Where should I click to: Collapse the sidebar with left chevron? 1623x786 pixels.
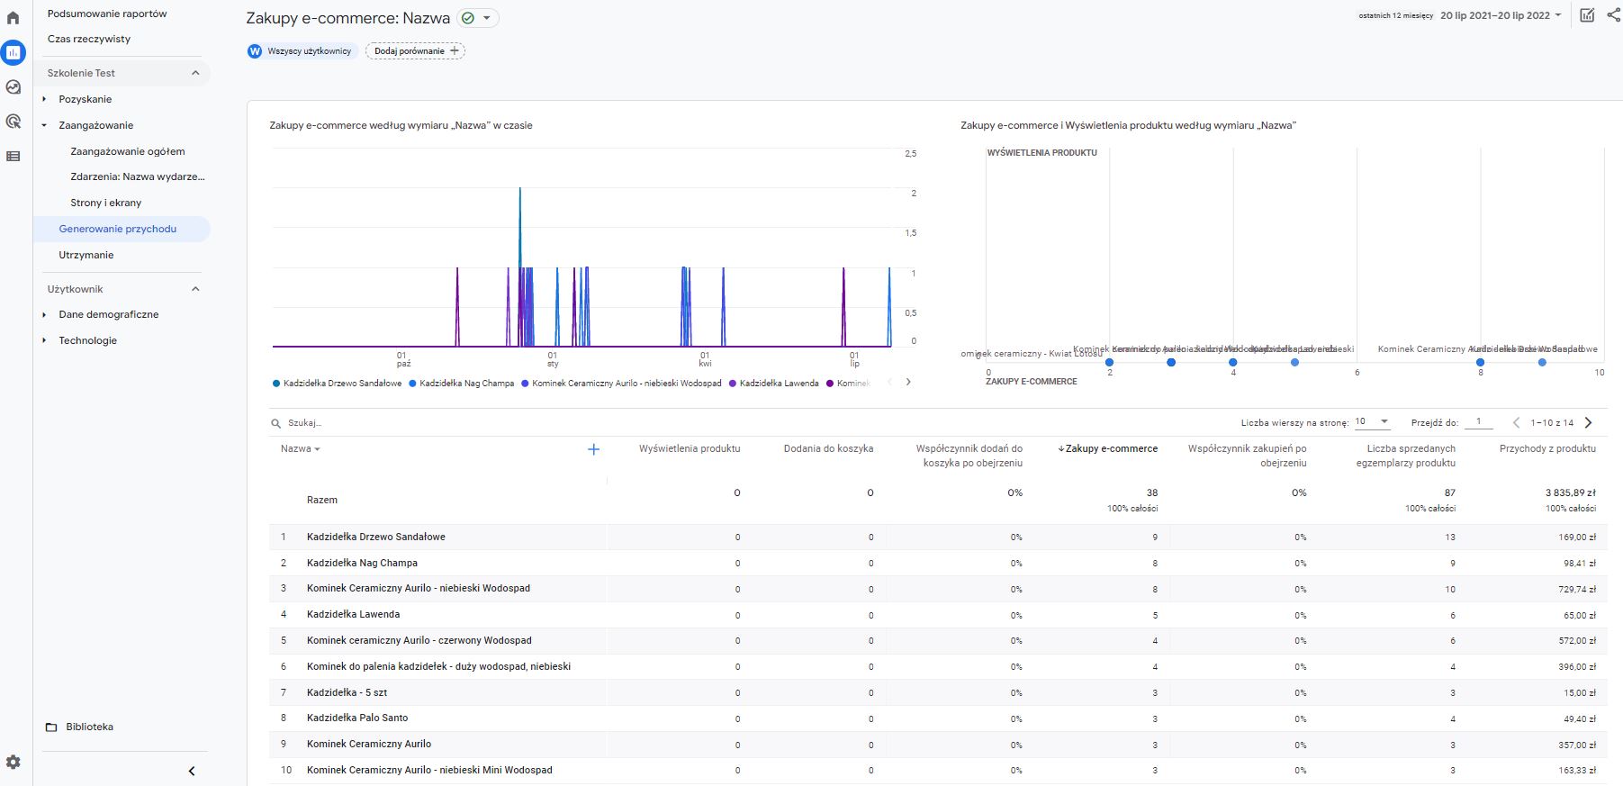coord(192,771)
